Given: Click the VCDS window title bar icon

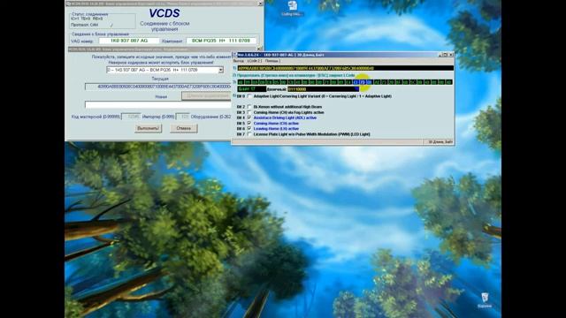Looking at the screenshot, I should click(x=68, y=4).
